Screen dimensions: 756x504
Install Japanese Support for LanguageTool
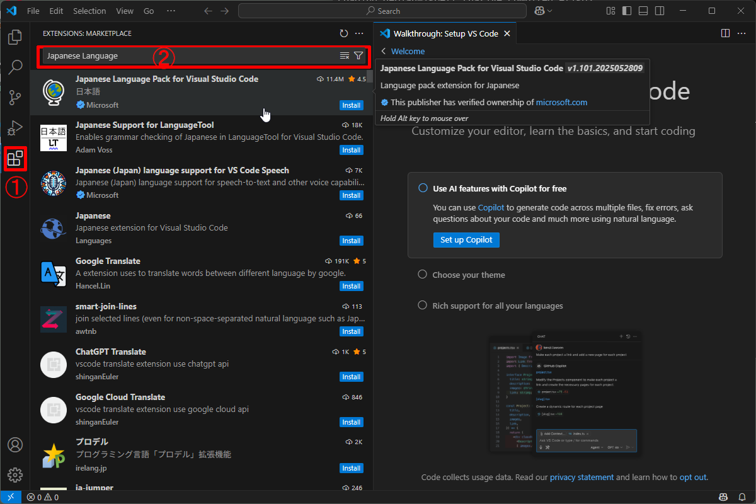[352, 150]
